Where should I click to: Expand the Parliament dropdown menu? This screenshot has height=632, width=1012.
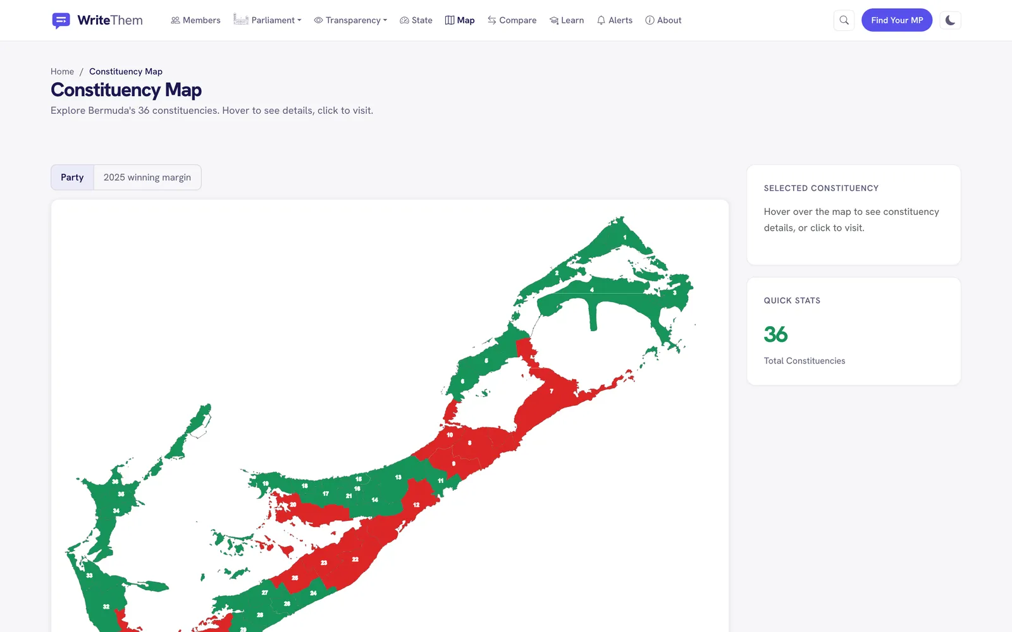click(267, 20)
